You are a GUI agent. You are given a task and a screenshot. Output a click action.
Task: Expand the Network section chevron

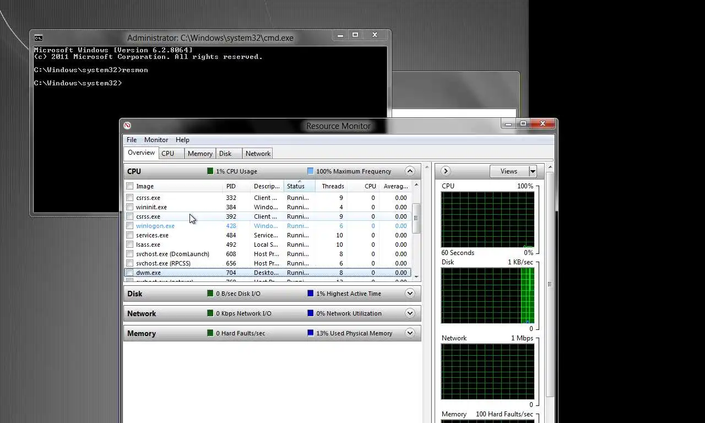(410, 313)
